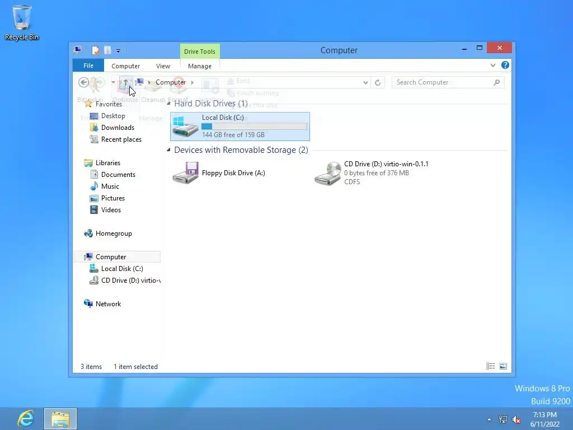Open the address bar history dropdown
573x430 pixels.
click(x=365, y=83)
